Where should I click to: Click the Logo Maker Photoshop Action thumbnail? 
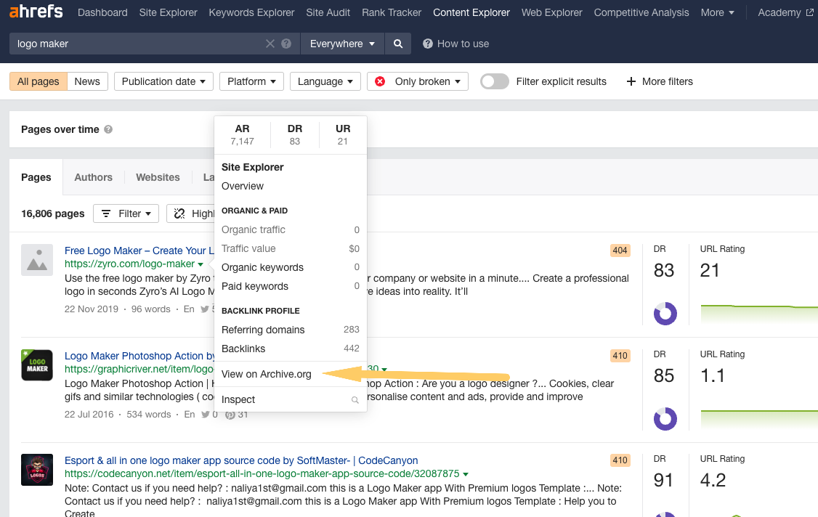click(37, 365)
